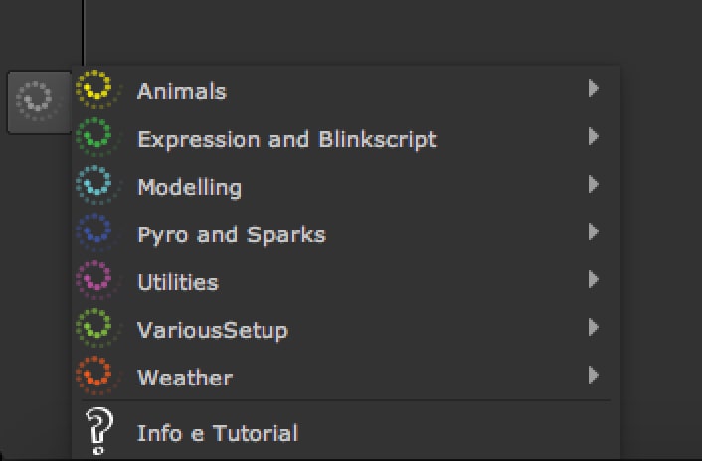Click the cyan Modelling swirl icon

pos(96,186)
